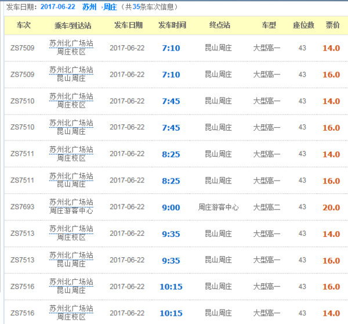Select the 9:00 departure time
The image size is (348, 324).
tap(171, 207)
